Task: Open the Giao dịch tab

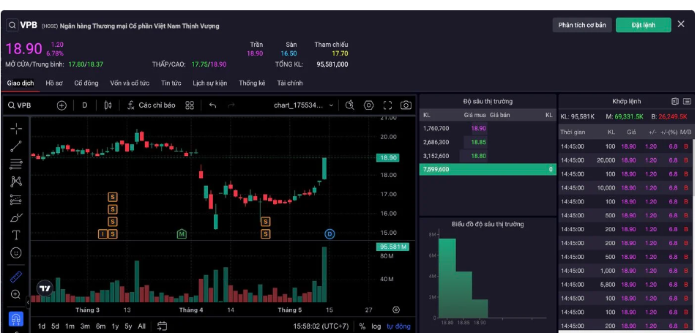Action: coord(21,83)
